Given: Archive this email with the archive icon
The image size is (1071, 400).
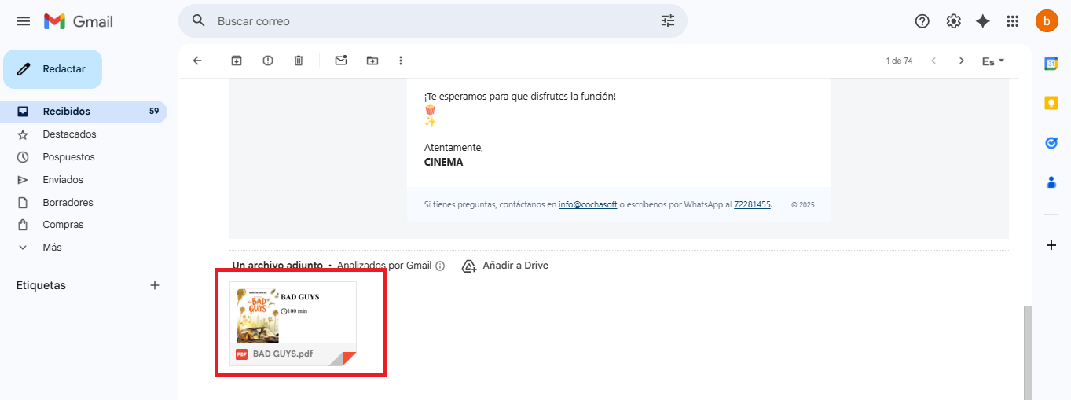Looking at the screenshot, I should [237, 61].
